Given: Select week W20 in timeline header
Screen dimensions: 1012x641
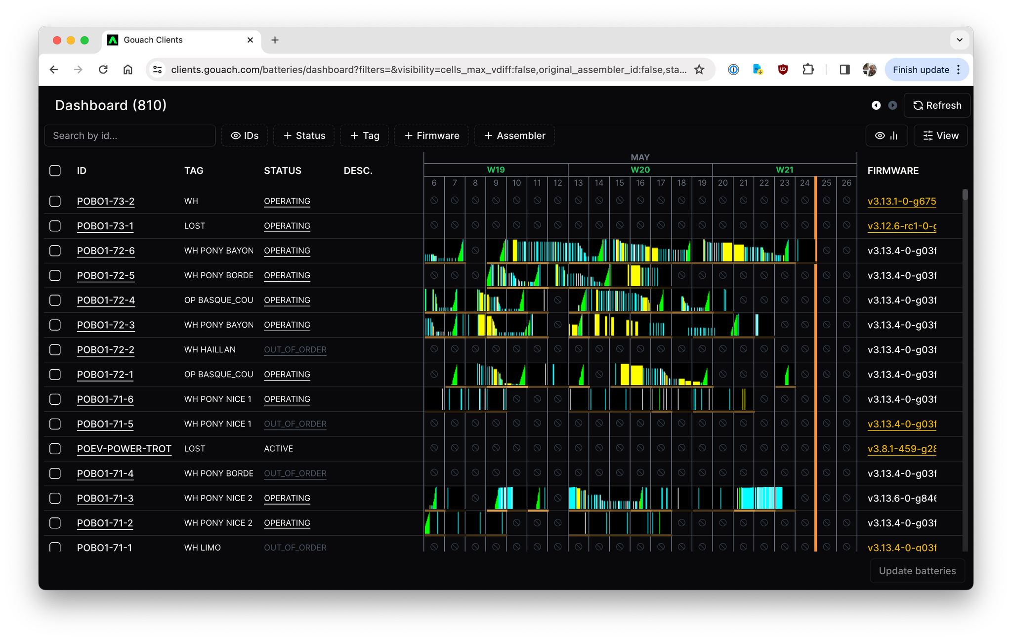Looking at the screenshot, I should pyautogui.click(x=640, y=170).
